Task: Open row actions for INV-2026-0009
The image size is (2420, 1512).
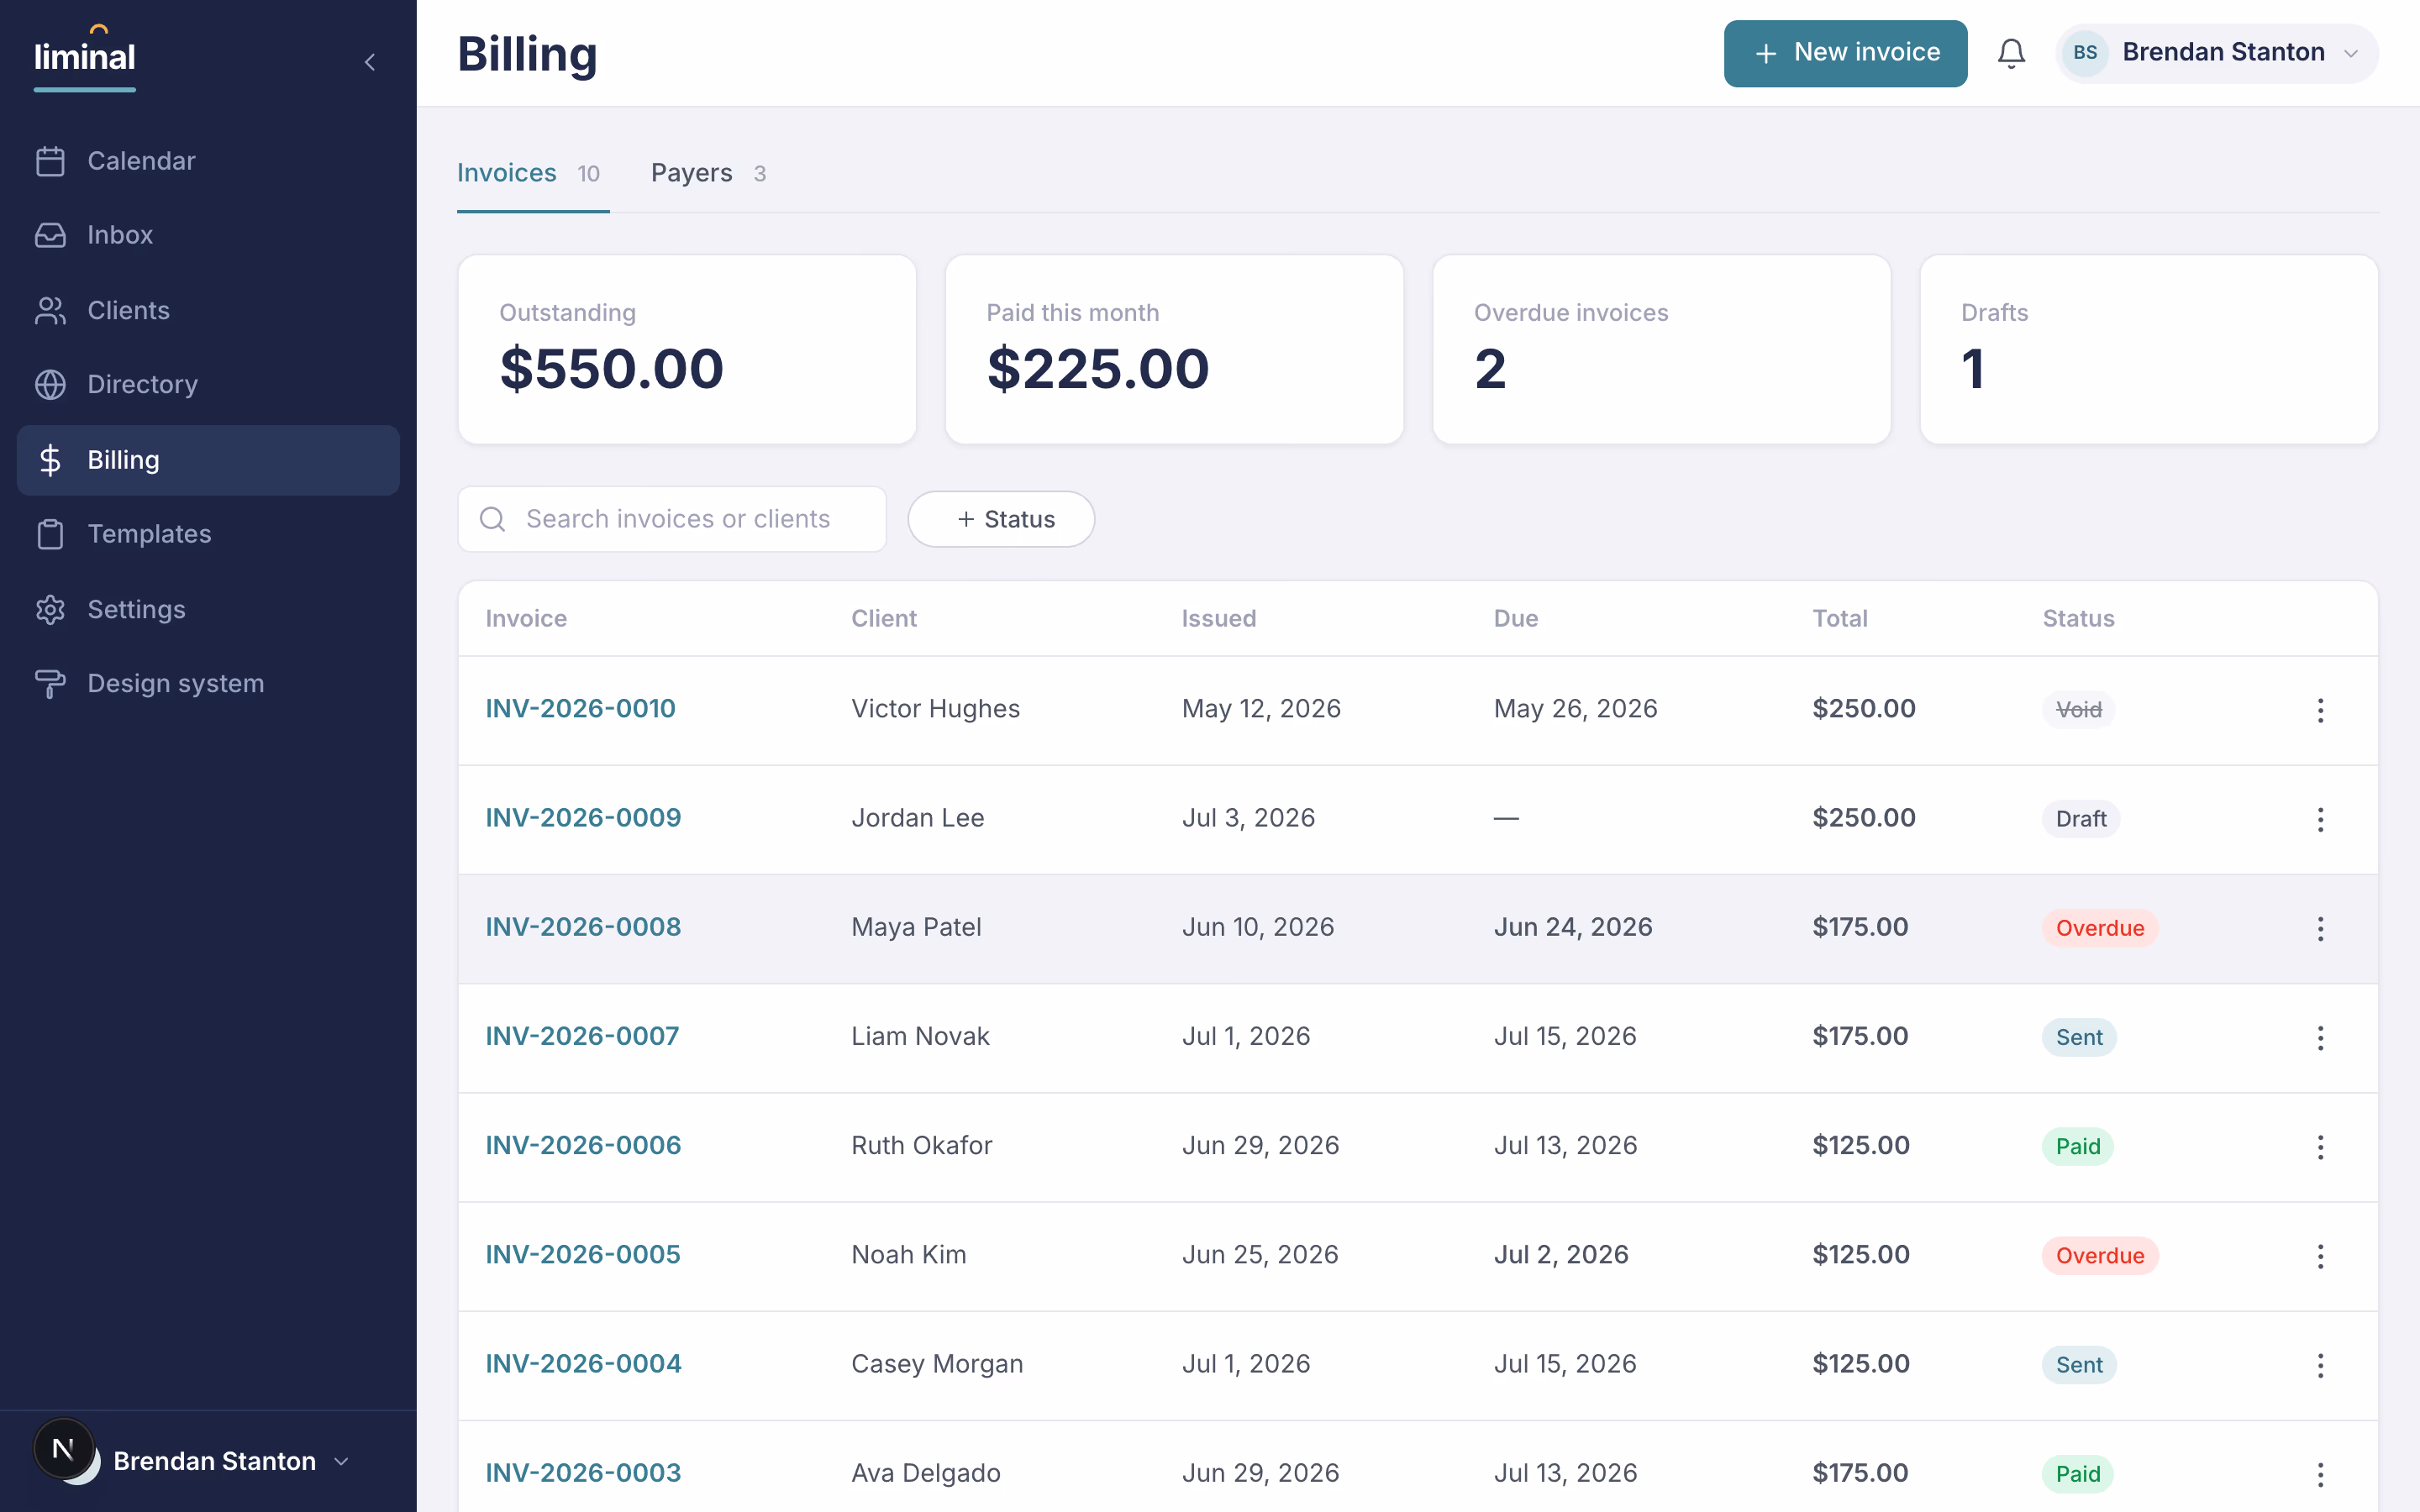Action: pos(2320,820)
